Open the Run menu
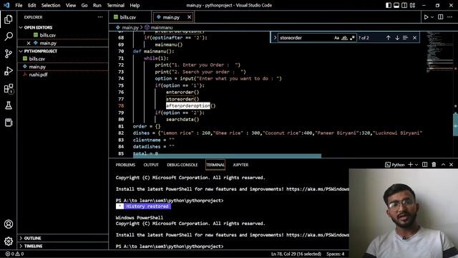This screenshot has width=458, height=258. [x=97, y=5]
